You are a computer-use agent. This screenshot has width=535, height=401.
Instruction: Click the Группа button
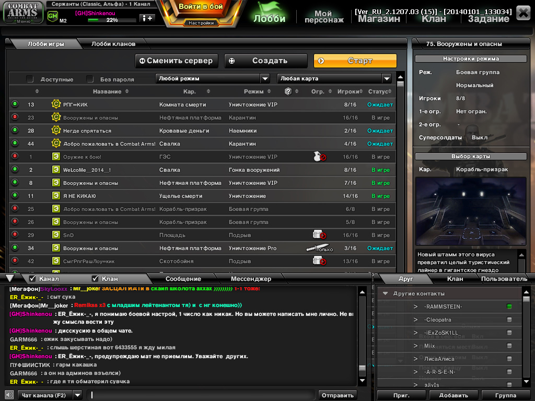click(506, 395)
